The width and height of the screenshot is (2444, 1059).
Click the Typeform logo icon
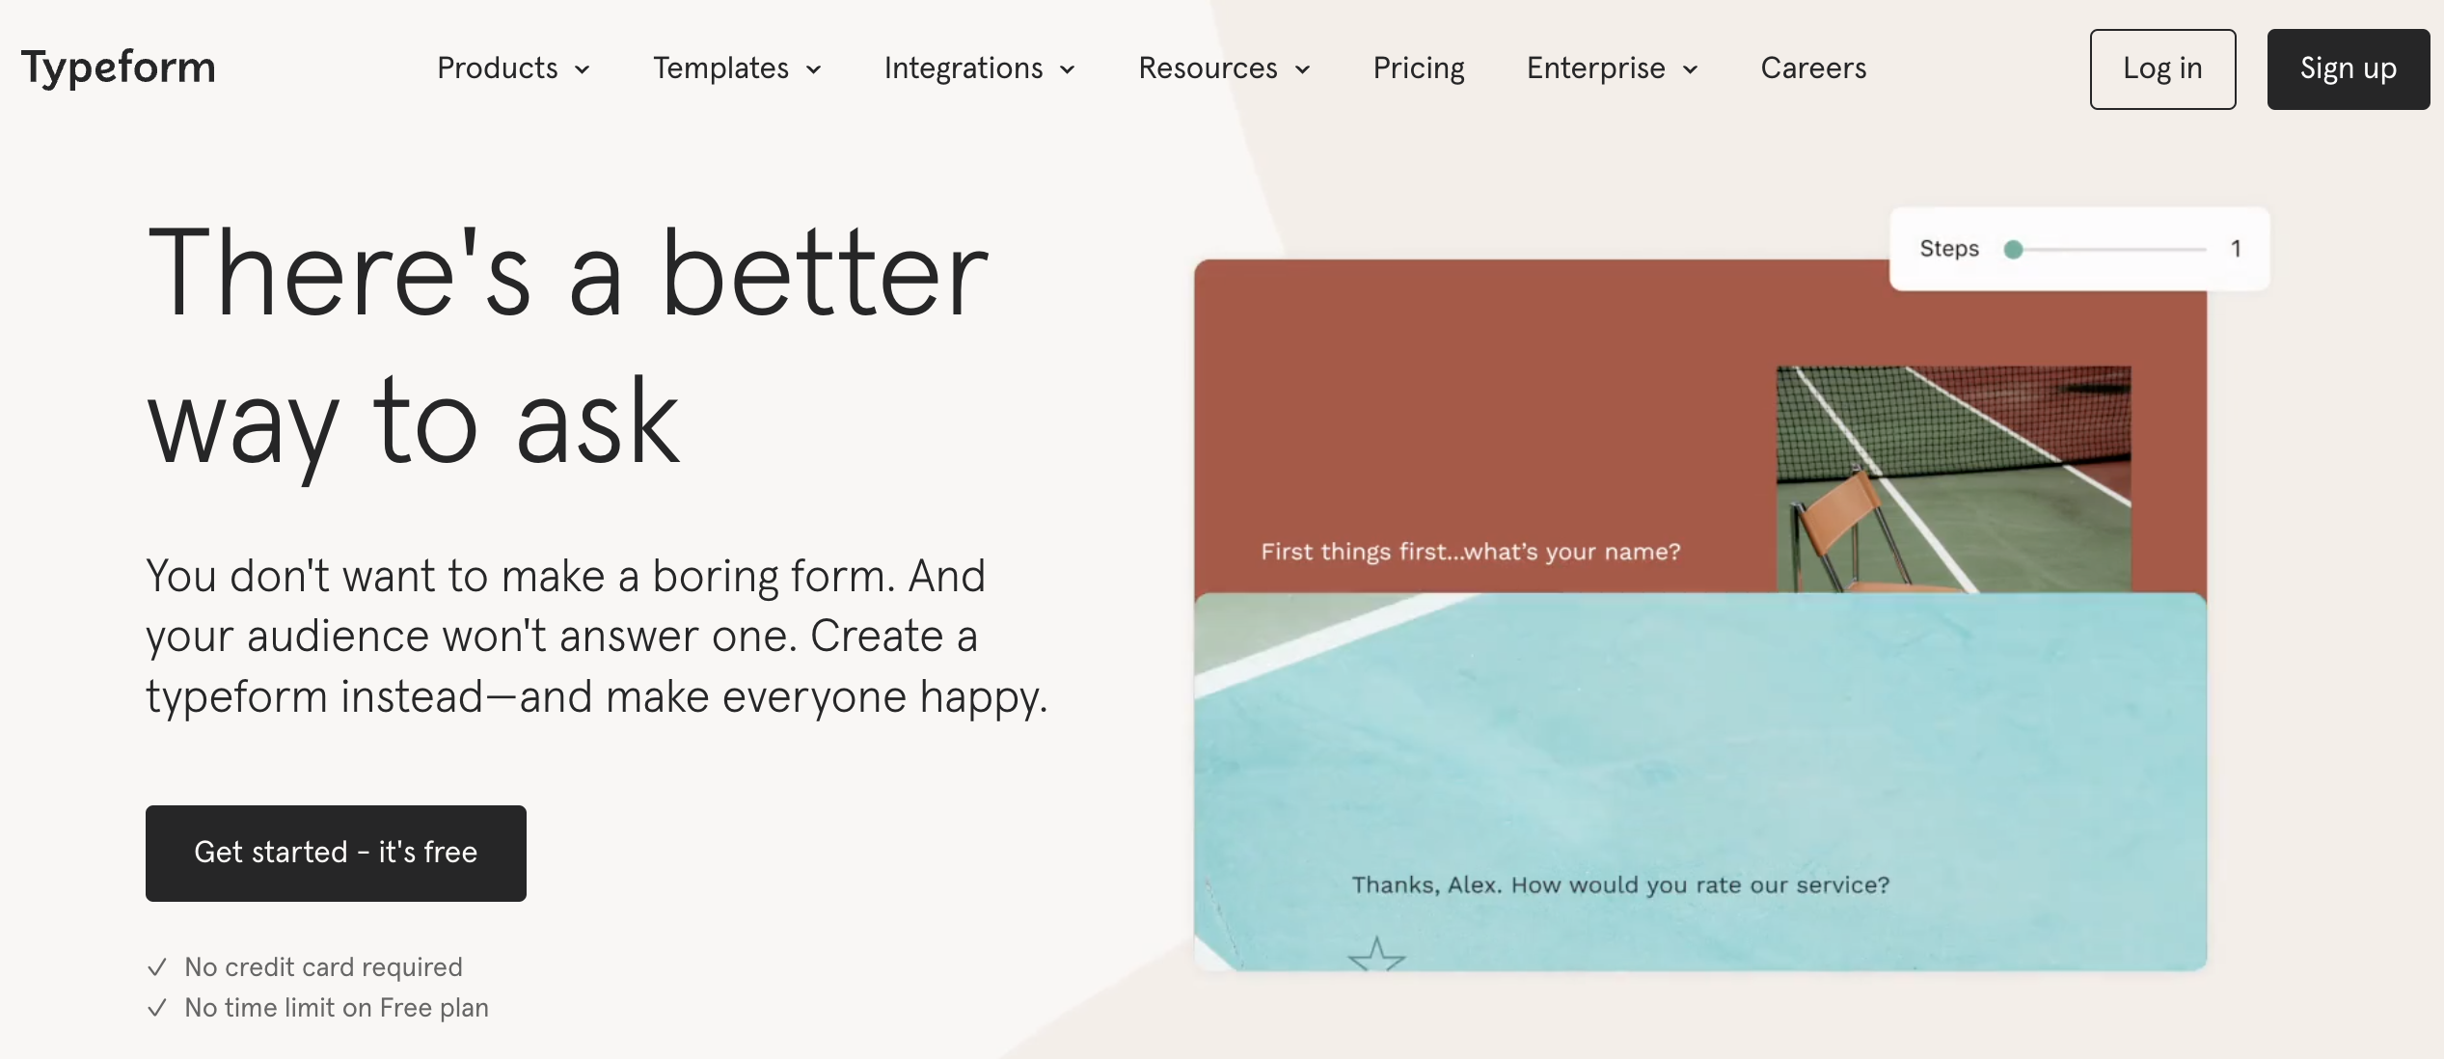pyautogui.click(x=119, y=68)
